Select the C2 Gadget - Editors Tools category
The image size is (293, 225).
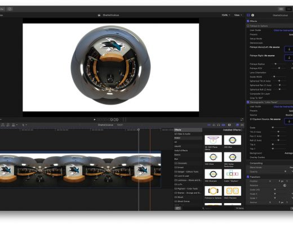187,172
